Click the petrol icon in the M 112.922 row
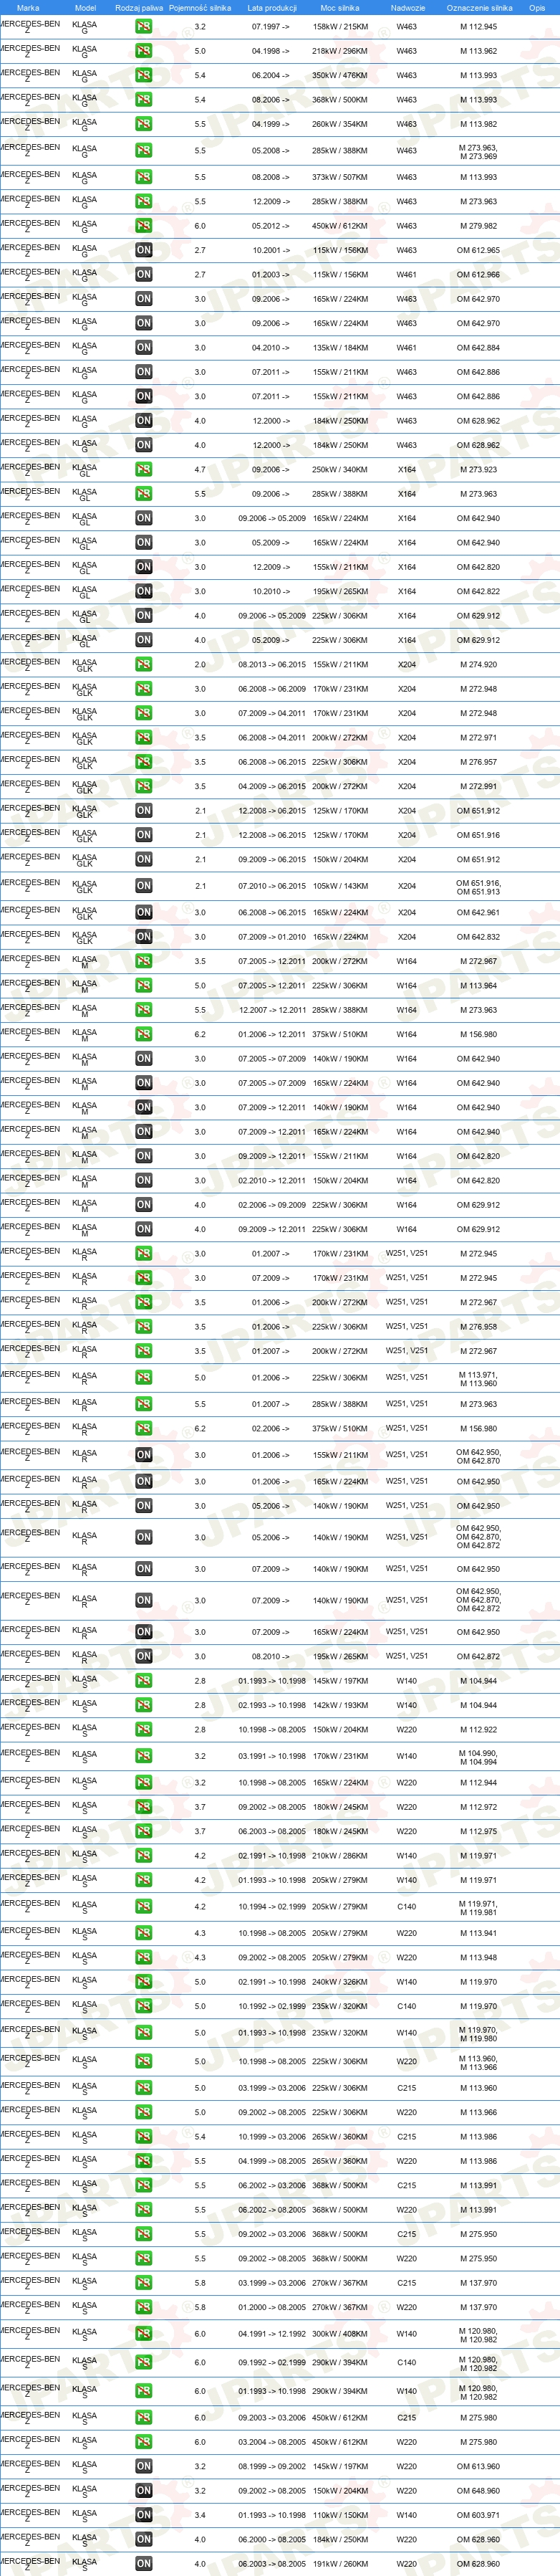560x2576 pixels. pyautogui.click(x=144, y=1730)
